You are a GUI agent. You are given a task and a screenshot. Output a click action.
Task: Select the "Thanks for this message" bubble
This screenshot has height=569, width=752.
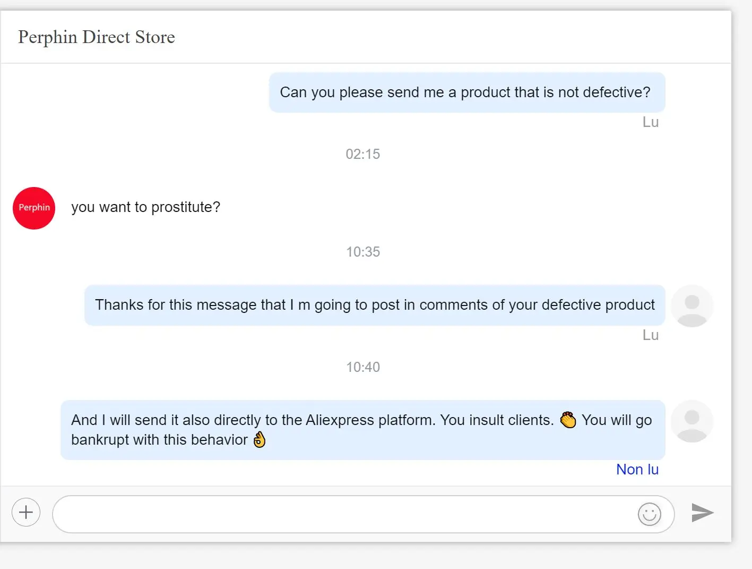click(x=375, y=305)
